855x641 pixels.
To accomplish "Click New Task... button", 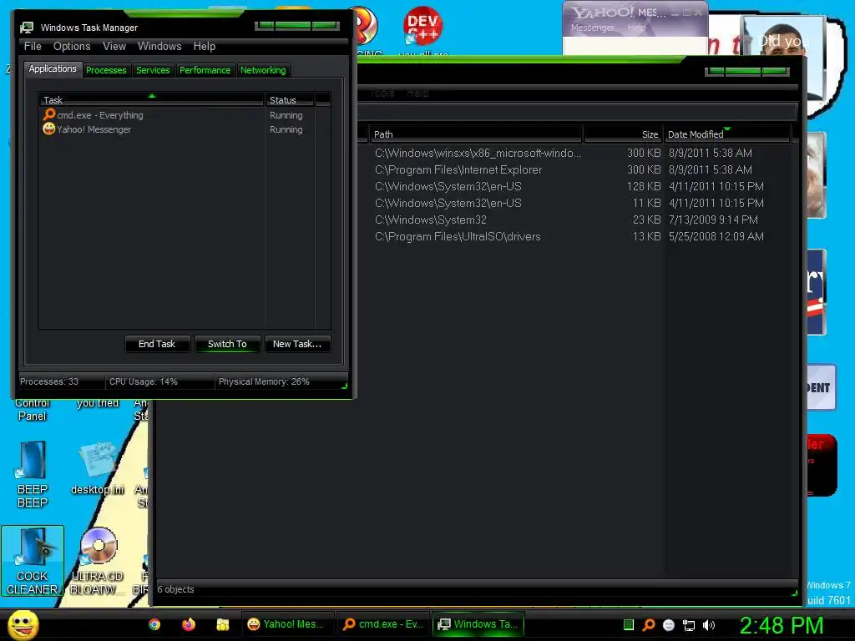I will (x=297, y=344).
